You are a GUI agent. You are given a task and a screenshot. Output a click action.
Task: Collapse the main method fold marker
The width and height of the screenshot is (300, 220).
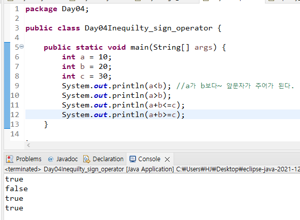pyautogui.click(x=22, y=46)
